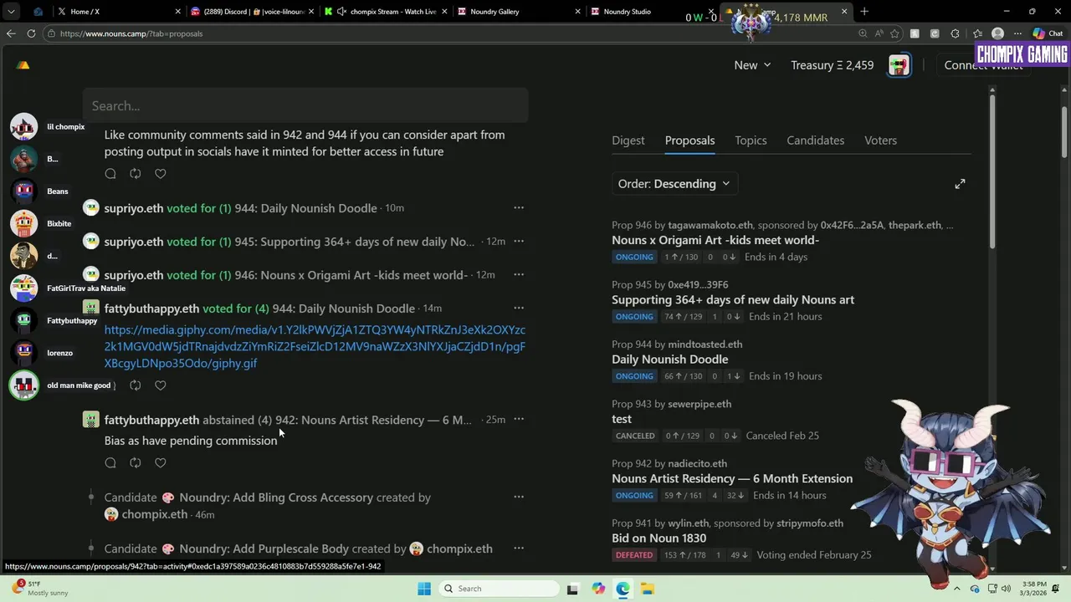
Task: Open the weather widget showing Mostly sunny
Action: click(x=40, y=589)
